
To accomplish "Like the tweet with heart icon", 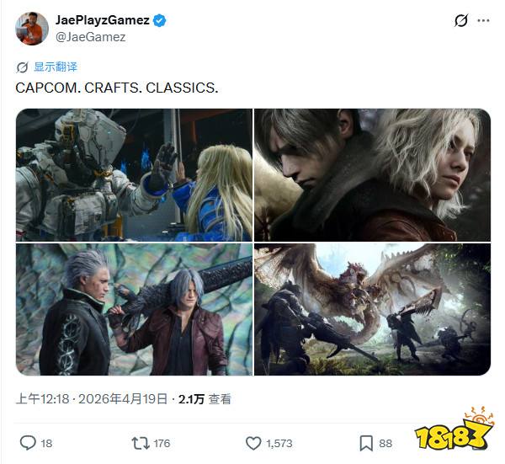I will tap(253, 444).
